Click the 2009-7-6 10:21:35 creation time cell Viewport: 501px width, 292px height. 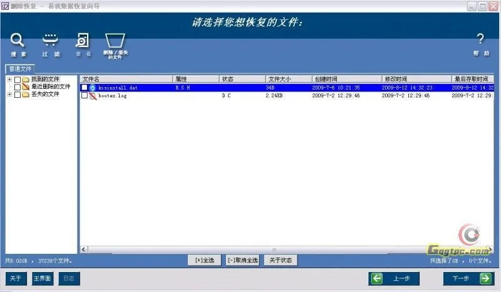pos(336,88)
